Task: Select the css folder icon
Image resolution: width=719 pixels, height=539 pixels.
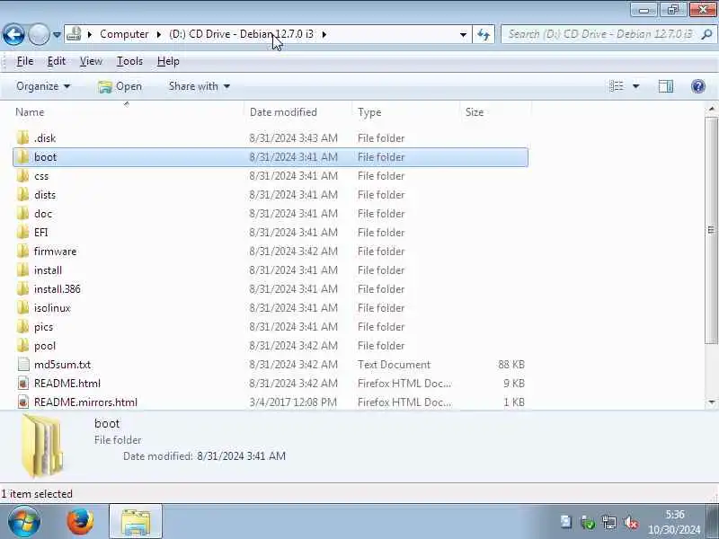Action: click(22, 176)
